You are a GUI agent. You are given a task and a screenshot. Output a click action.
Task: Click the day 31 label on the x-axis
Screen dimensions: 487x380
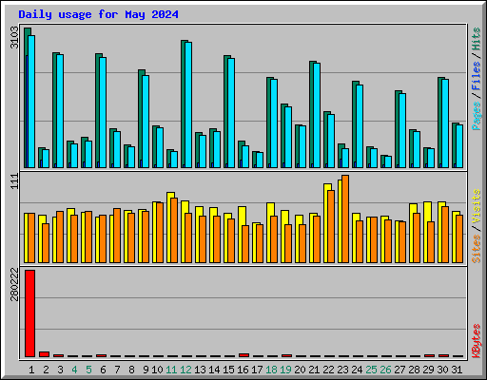click(457, 370)
